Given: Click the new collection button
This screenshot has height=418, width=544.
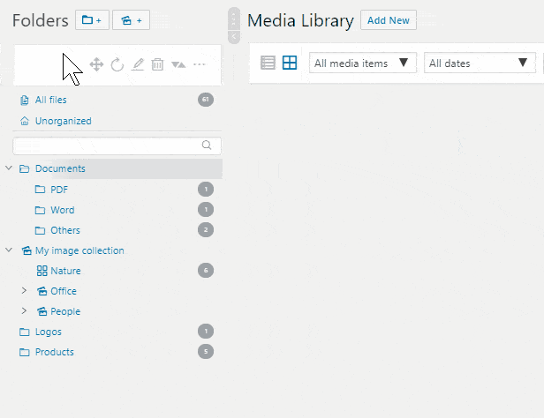Looking at the screenshot, I should [131, 19].
